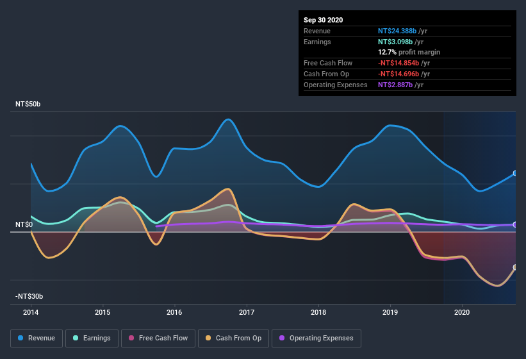526x359 pixels.
Task: Click the 2020 x-axis label
Action: 462,312
